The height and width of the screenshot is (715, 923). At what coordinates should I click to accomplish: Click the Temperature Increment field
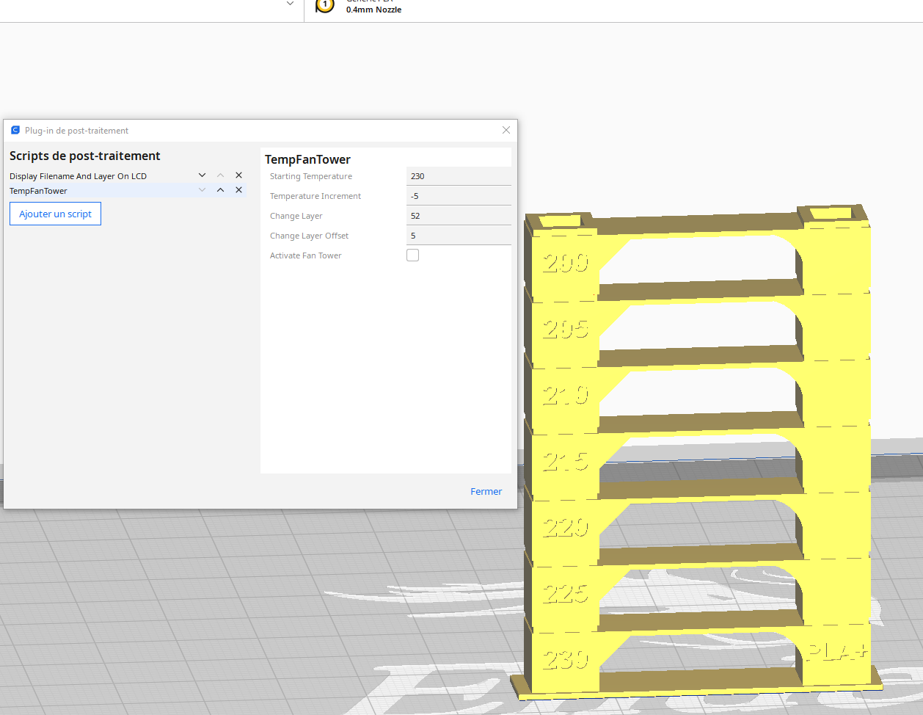tap(459, 196)
